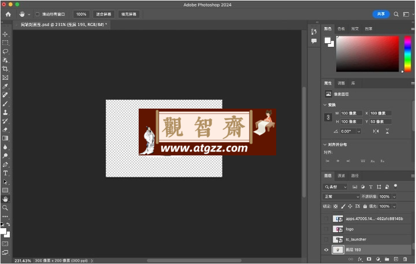Switch to the Adjustments tab

point(341,83)
